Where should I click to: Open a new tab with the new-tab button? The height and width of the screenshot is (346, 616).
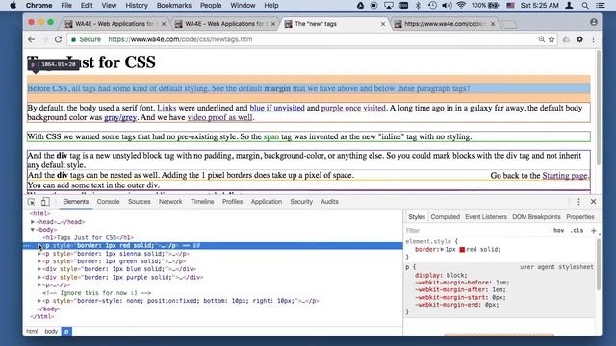click(x=509, y=24)
